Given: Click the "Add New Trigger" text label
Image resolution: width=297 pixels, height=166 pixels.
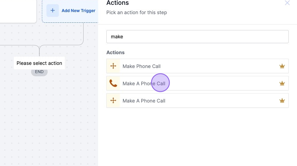Looking at the screenshot, I should tap(78, 11).
